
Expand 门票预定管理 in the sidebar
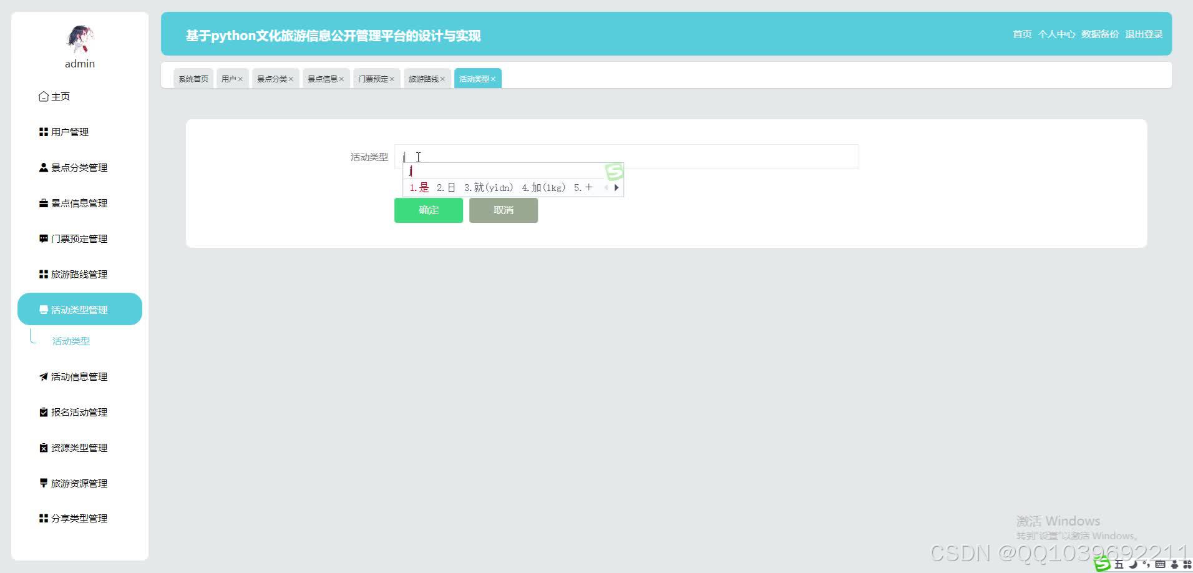pyautogui.click(x=80, y=239)
